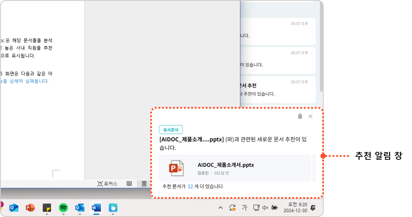Open the clock showing 오전 9:20
412x217 pixels.
coord(295,207)
